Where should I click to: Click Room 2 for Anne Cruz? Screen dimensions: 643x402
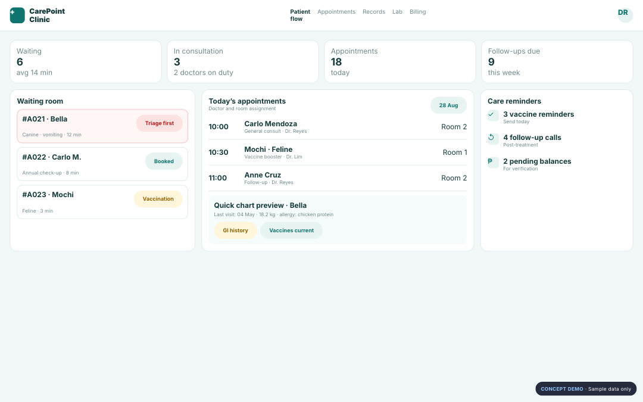(x=454, y=178)
